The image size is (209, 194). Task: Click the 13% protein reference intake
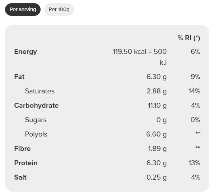point(194,163)
